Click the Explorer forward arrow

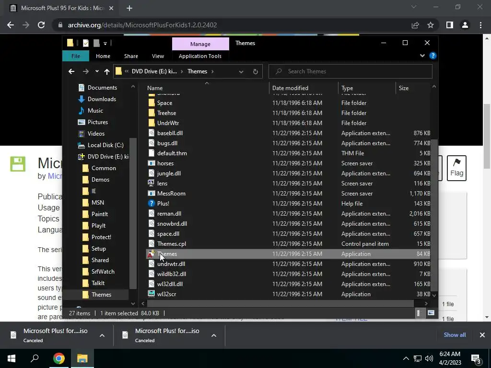pyautogui.click(x=85, y=72)
